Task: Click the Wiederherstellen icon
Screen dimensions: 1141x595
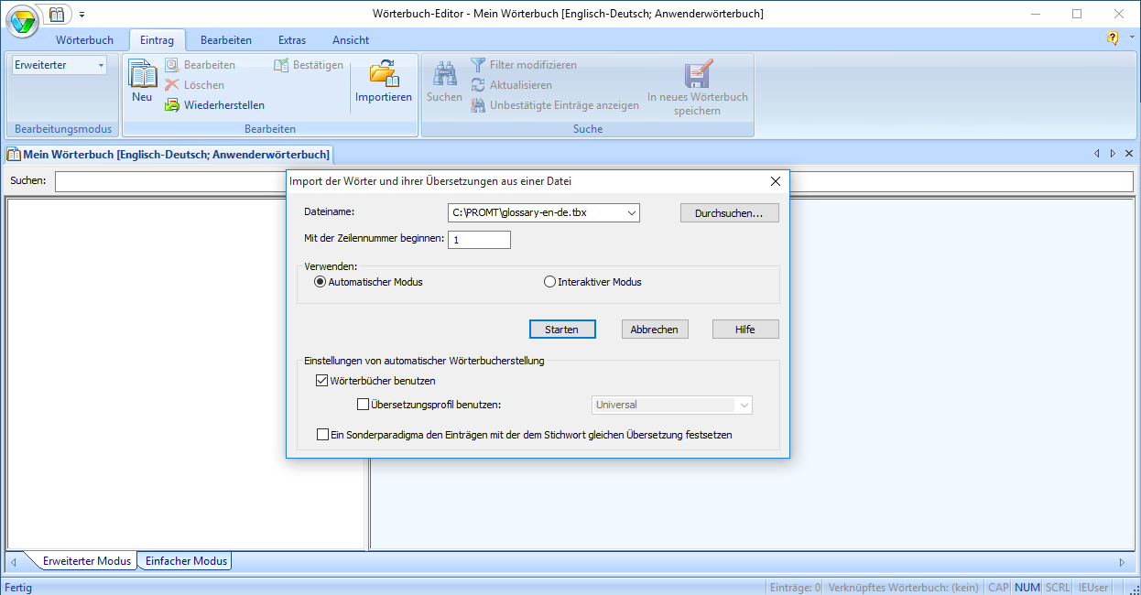Action: point(172,105)
